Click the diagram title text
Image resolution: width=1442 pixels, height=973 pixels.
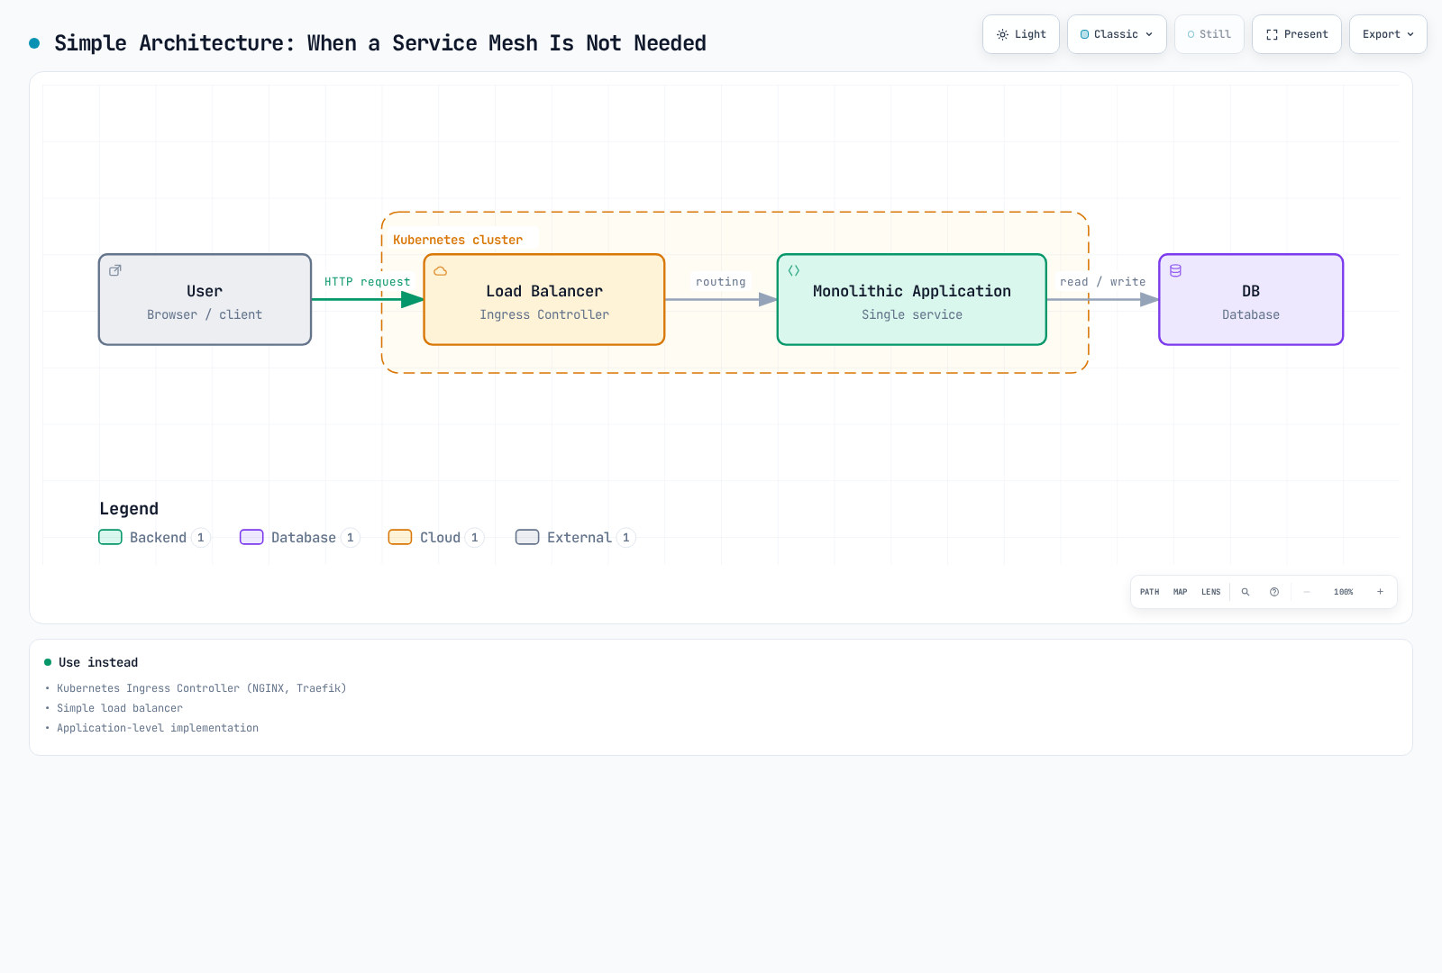[380, 43]
